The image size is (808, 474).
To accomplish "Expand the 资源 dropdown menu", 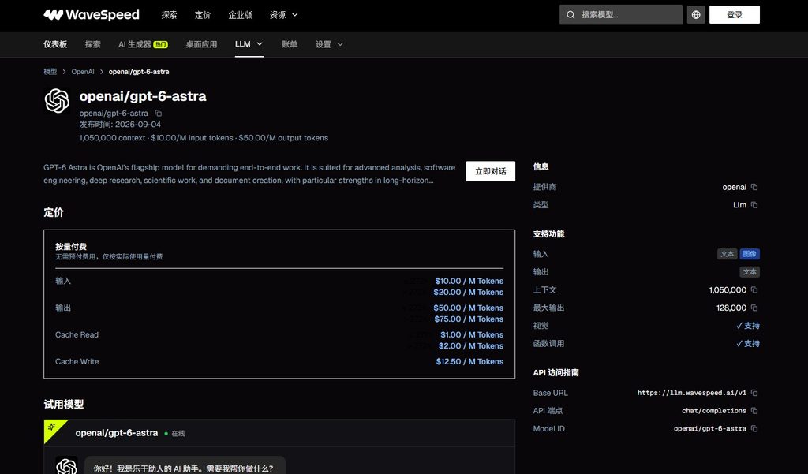I will point(284,15).
